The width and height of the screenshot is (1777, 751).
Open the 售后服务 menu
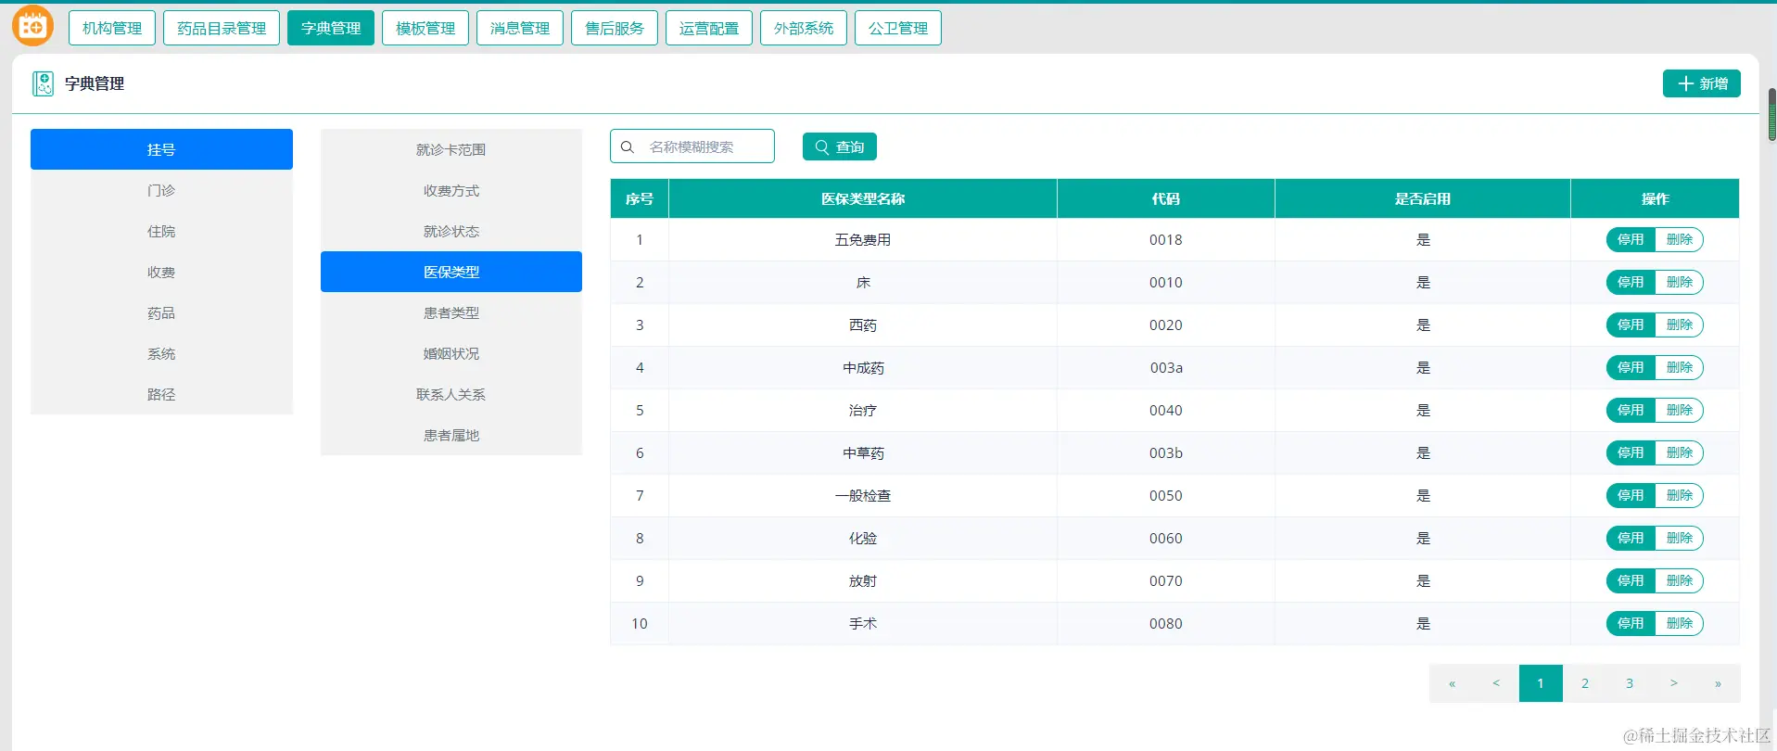(615, 28)
